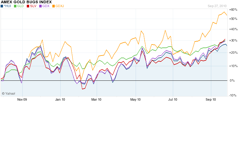Click the 0% axis label
This screenshot has height=141, width=238.
(232, 80)
